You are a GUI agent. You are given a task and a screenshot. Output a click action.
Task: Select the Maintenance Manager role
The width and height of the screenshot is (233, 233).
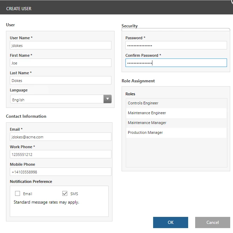(176, 123)
